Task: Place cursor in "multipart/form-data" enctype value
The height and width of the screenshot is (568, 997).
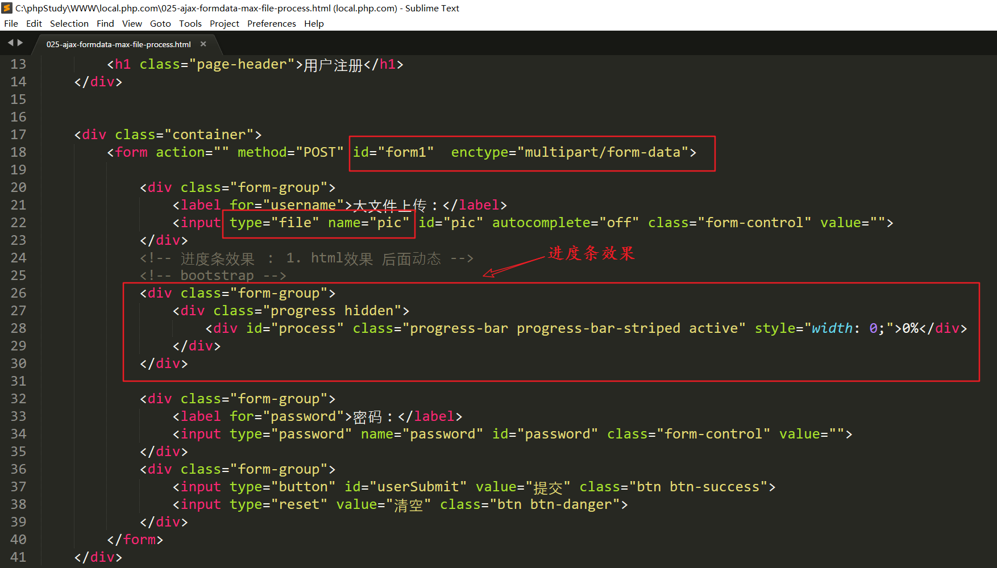Action: tap(602, 152)
